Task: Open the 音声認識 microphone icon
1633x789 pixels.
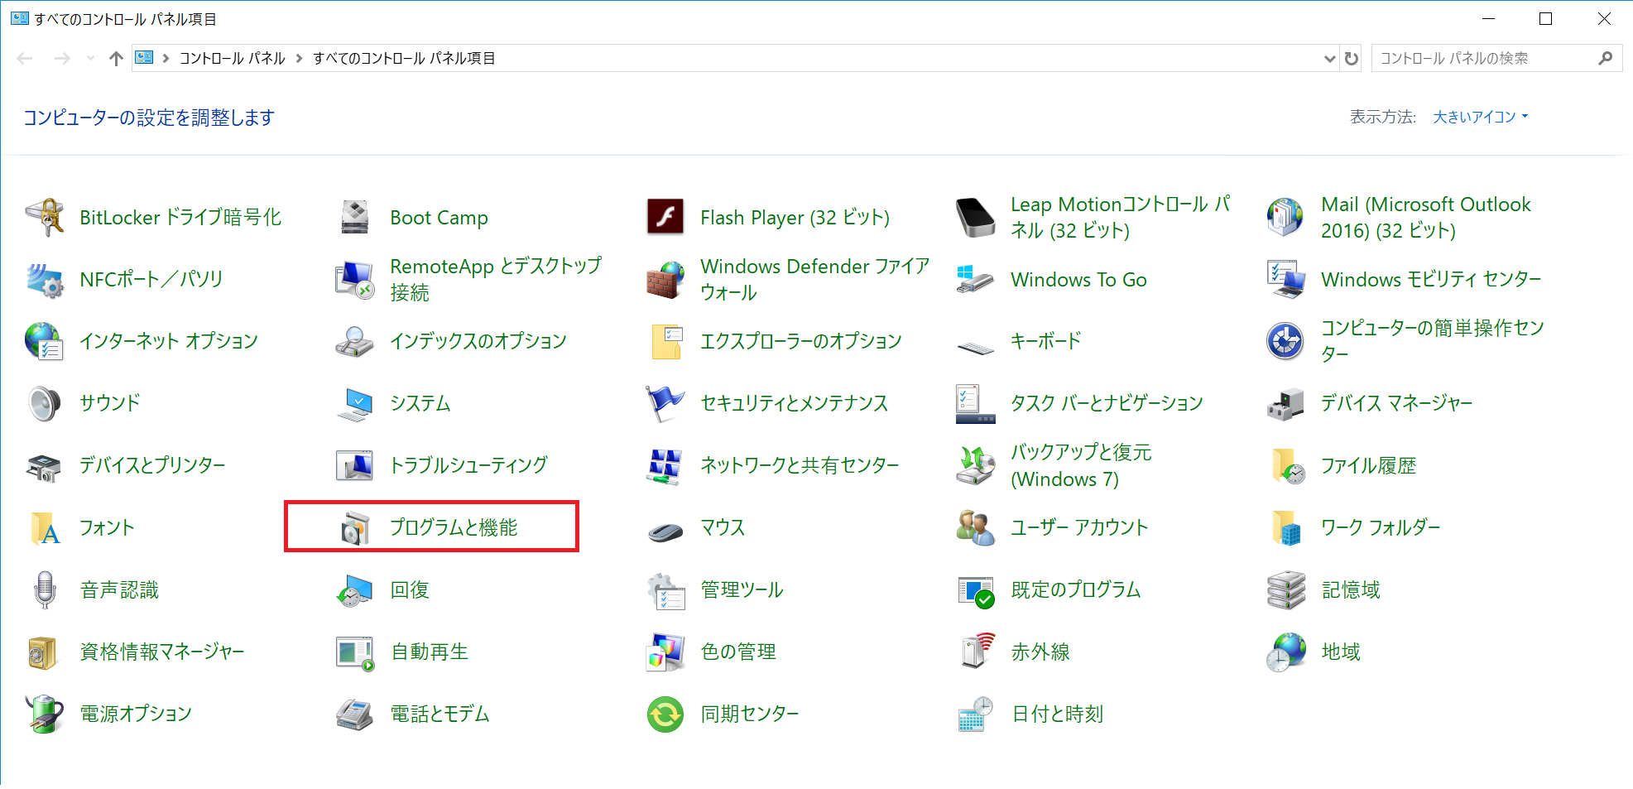Action: tap(45, 589)
